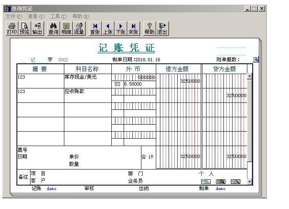Viewport: 289px width, 209px height.
Task: Click the exchange rate value 6.50000
Action: click(133, 84)
